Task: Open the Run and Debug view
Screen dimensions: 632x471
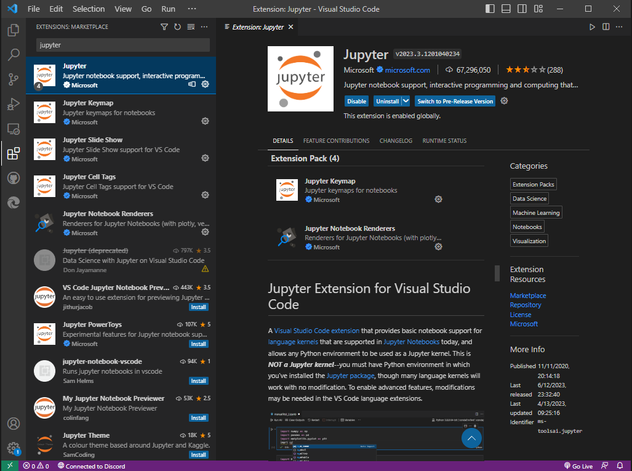Action: coord(14,104)
